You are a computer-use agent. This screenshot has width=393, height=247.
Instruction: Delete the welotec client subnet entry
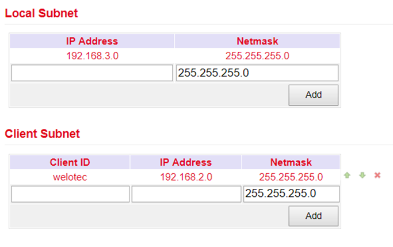pos(377,175)
